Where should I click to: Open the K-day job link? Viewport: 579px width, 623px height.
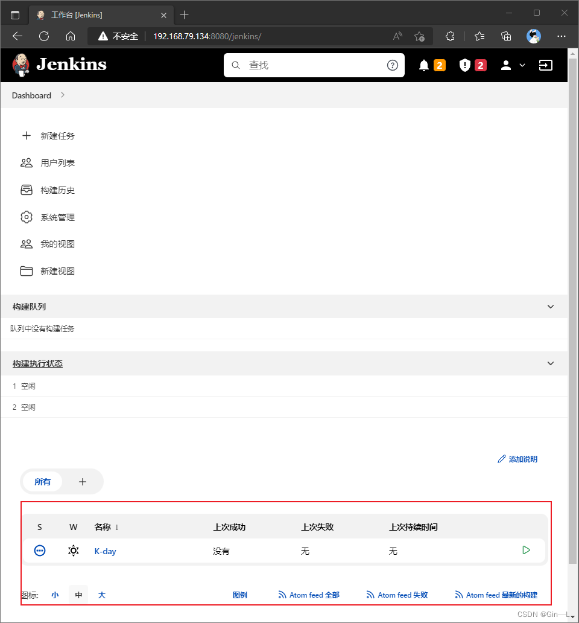105,551
